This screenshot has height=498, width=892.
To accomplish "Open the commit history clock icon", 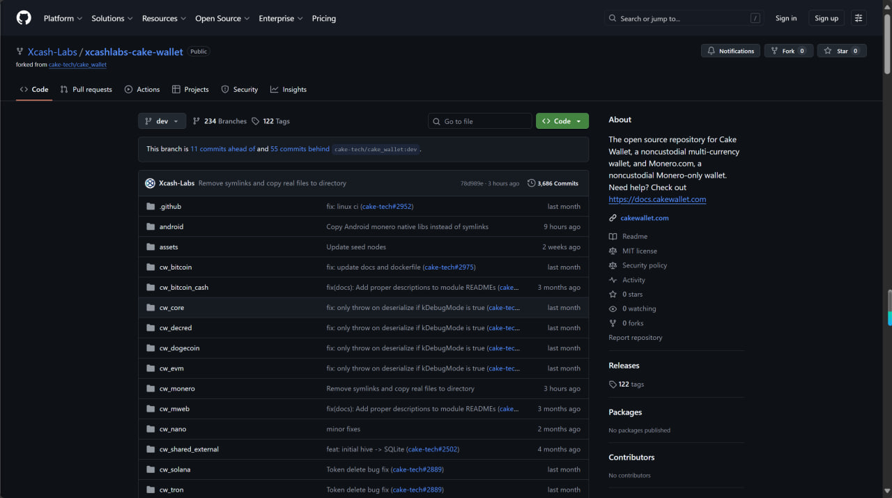I will [x=531, y=183].
